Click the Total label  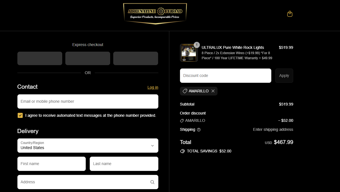pyautogui.click(x=186, y=142)
